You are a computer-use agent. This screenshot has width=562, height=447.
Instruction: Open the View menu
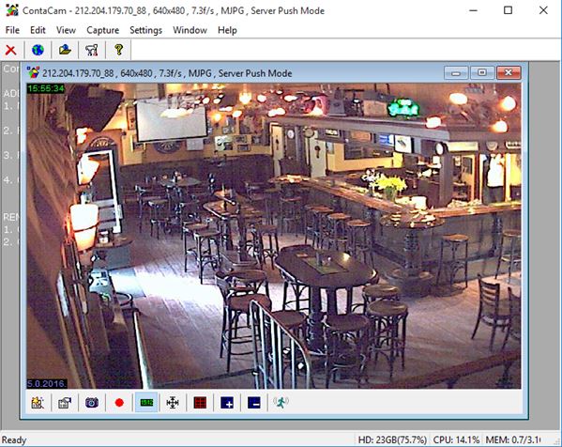(x=66, y=30)
